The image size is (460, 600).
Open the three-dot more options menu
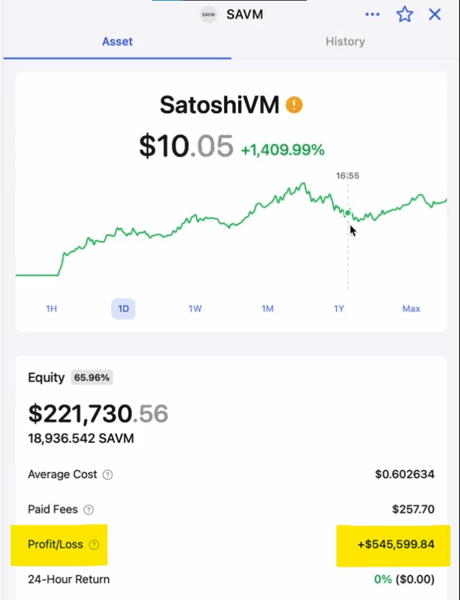point(373,14)
